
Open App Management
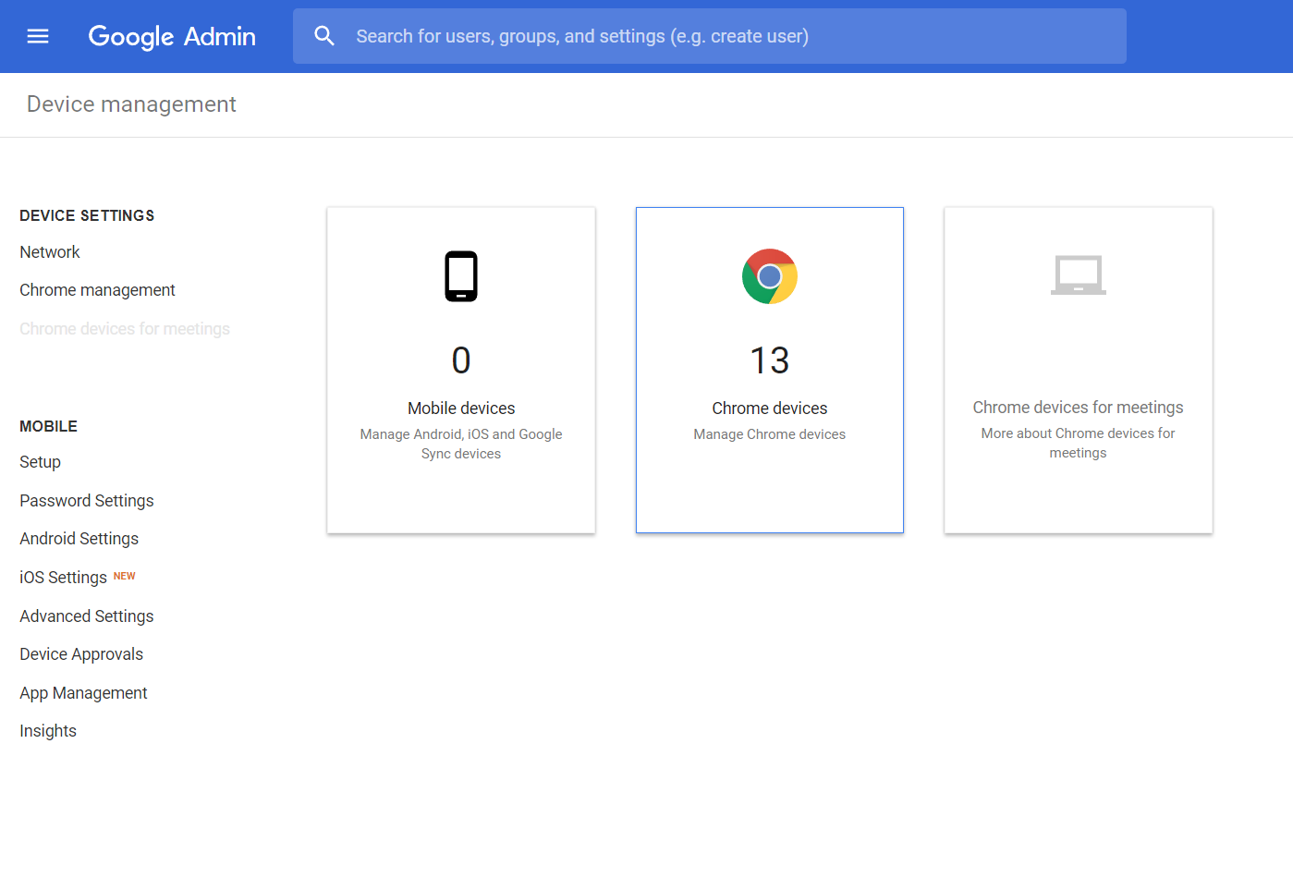(83, 693)
